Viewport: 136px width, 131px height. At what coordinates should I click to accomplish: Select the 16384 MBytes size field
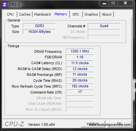coord(39,32)
